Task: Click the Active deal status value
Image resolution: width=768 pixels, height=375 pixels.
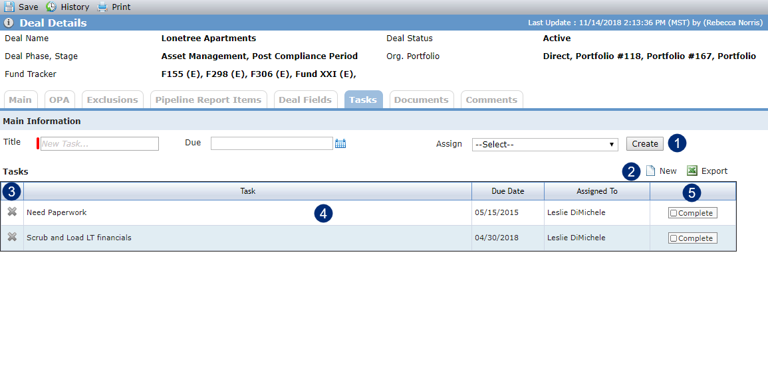Action: 557,38
